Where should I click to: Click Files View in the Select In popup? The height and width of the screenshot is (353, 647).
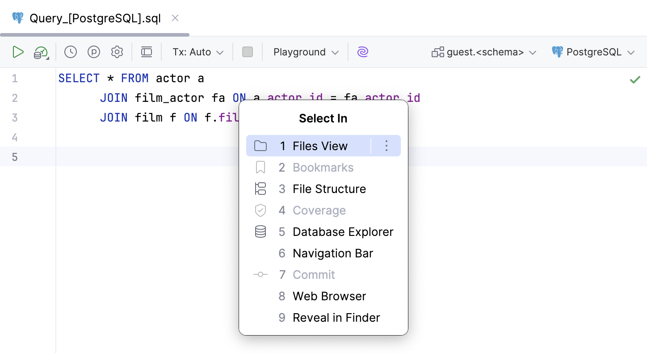click(x=320, y=146)
